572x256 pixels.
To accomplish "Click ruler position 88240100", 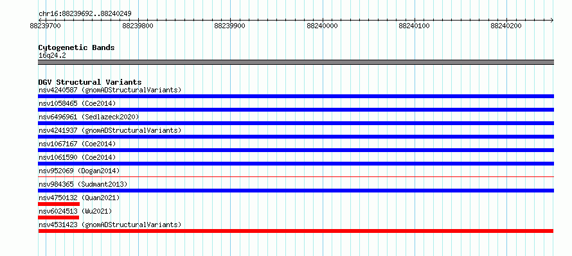I will click(x=414, y=26).
